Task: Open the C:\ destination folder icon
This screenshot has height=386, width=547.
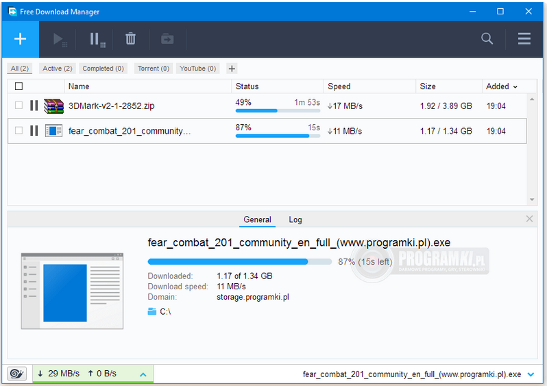Action: (151, 311)
